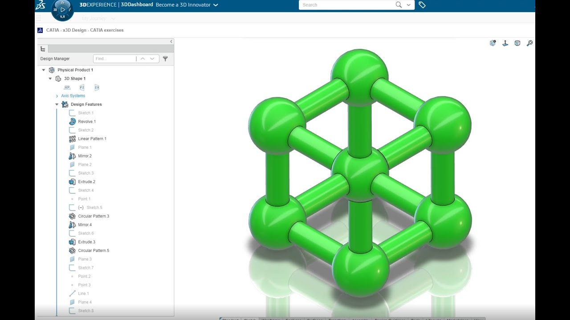Collapse the Design Features node
The width and height of the screenshot is (570, 320).
coord(57,104)
